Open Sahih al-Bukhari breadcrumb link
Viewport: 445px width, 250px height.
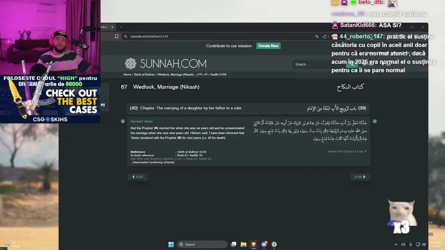point(144,74)
